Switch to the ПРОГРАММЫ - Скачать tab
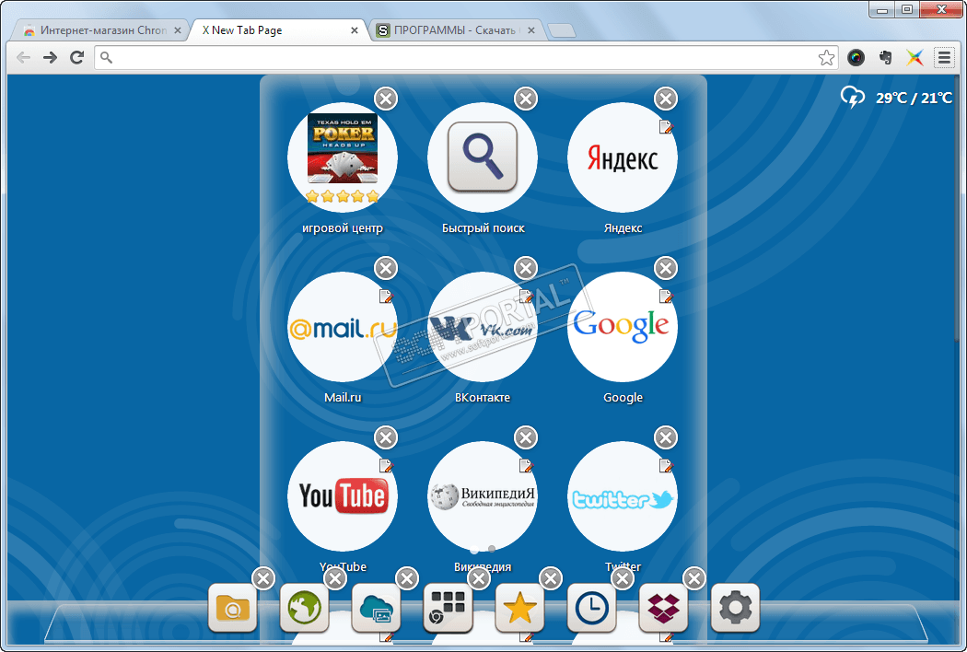 [455, 30]
